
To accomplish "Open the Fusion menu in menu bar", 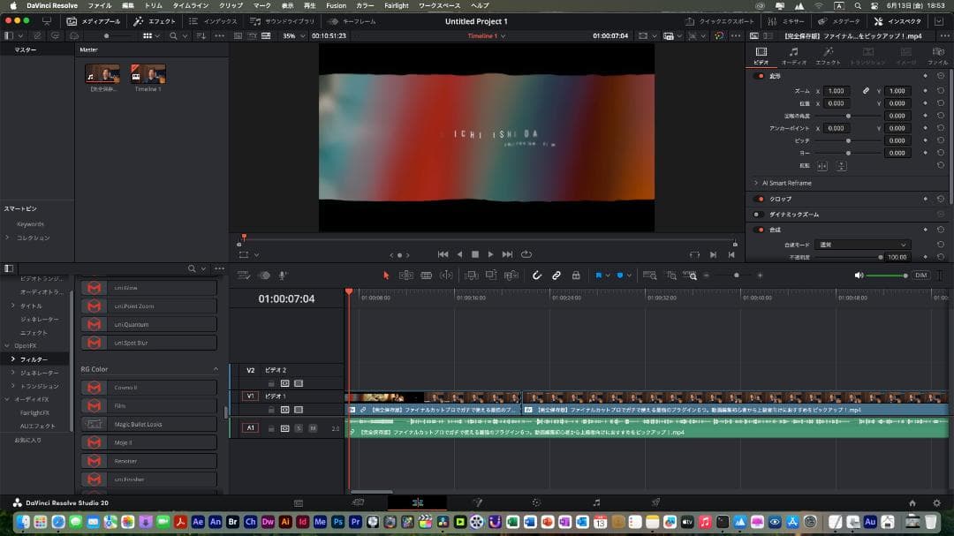I will 336,5.
